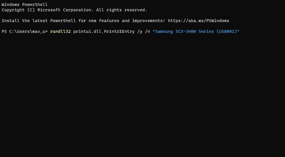Viewport: 285px width, 157px height.
Task: Place cursor on printui.dll text
Action: click(87, 31)
